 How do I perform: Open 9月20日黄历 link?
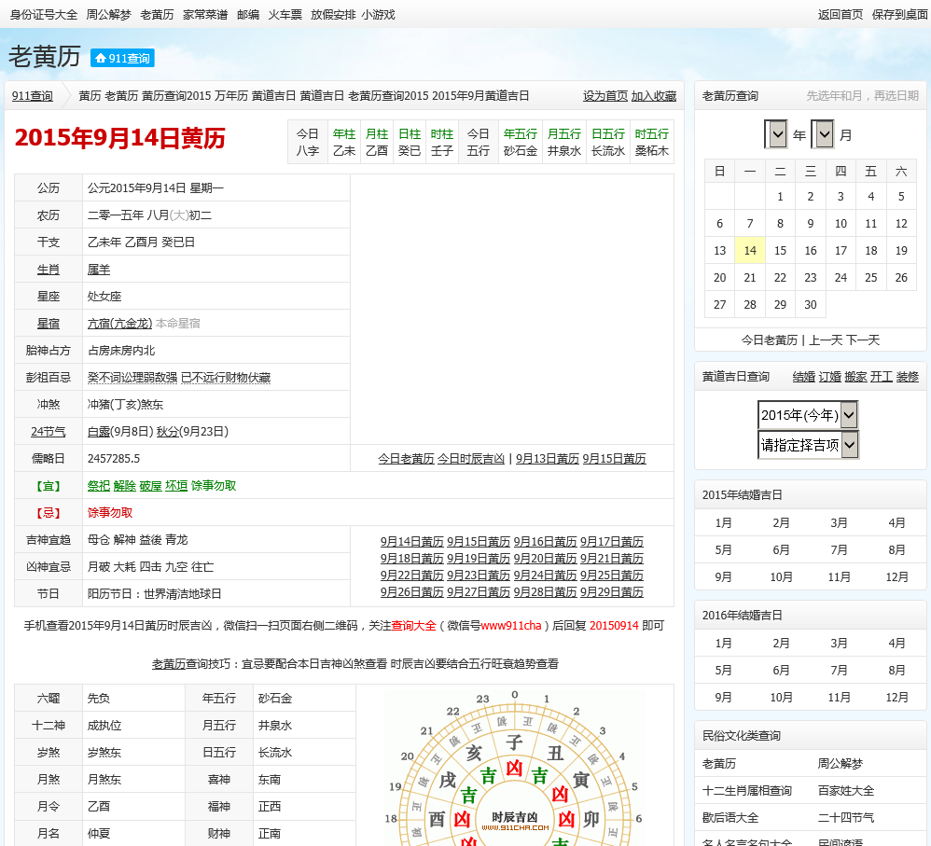[545, 559]
